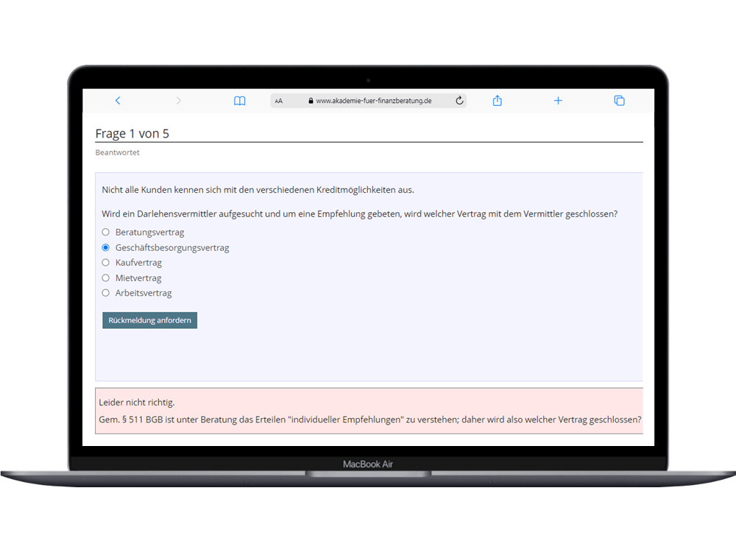Open the bookmarks book icon
This screenshot has height=552, width=736.
coord(239,101)
